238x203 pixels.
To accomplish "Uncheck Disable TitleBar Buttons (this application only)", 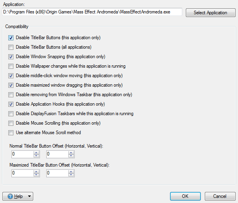I will click(x=11, y=38).
